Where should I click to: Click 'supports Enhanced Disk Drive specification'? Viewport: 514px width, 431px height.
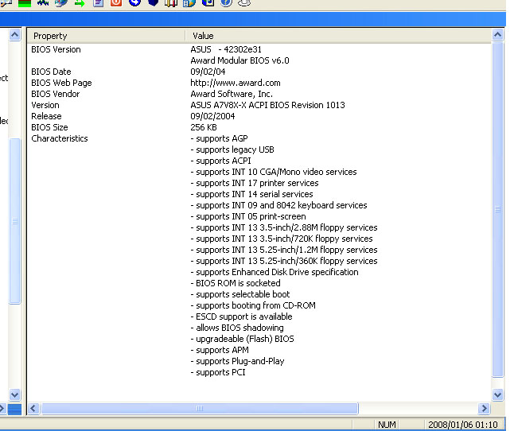pos(275,272)
